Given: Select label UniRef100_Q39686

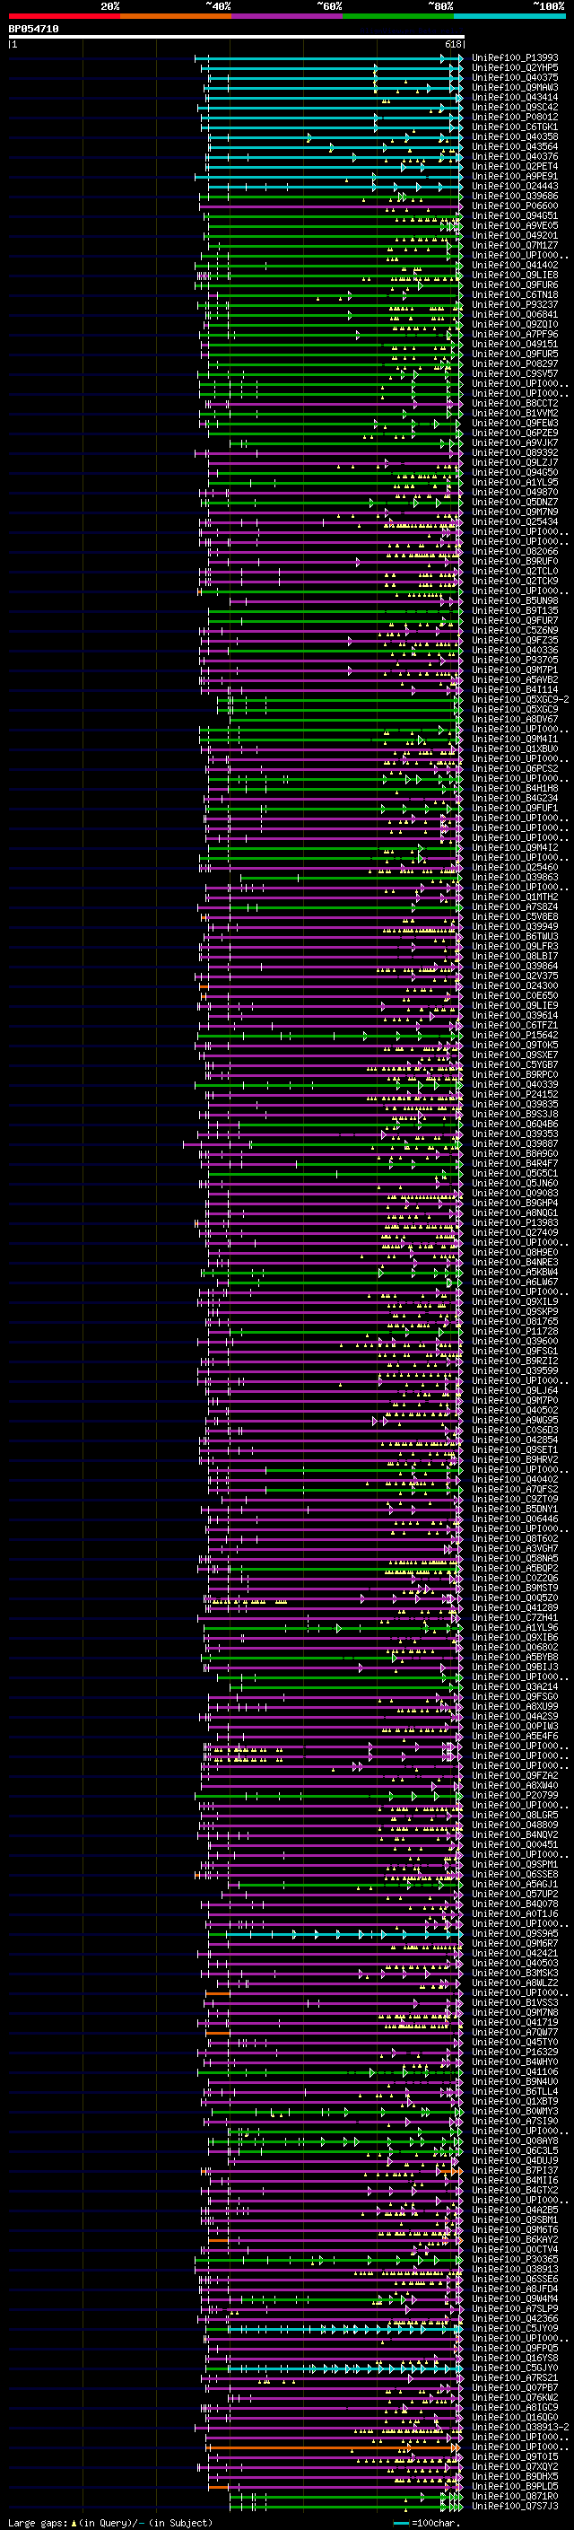Looking at the screenshot, I should [515, 197].
